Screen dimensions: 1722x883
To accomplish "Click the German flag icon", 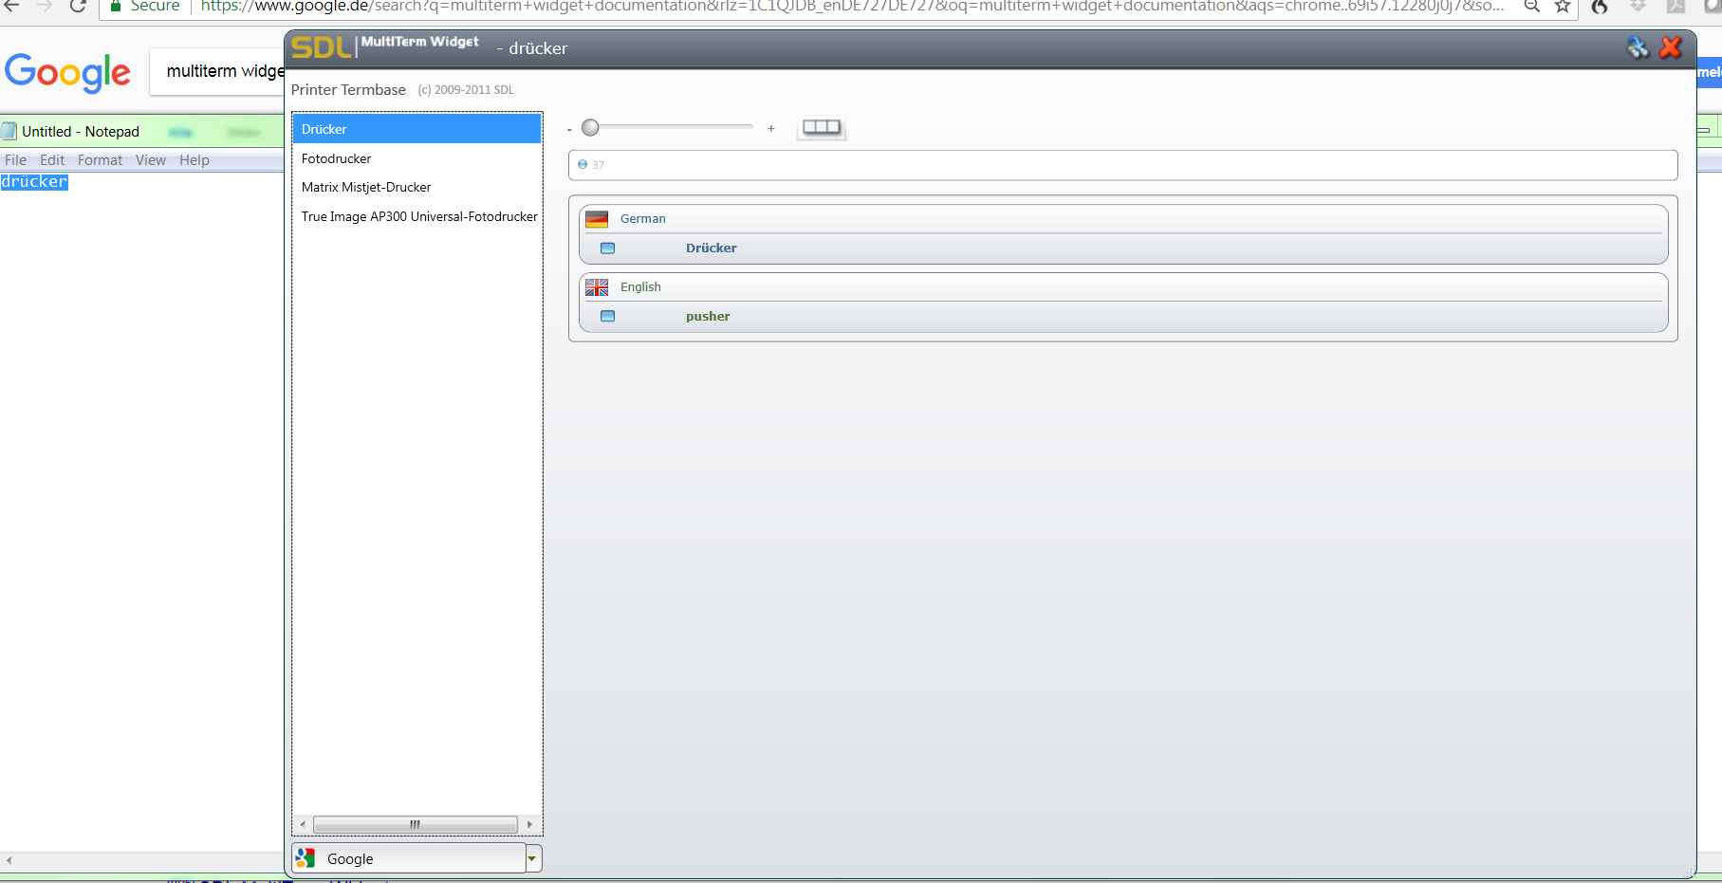I will coord(598,218).
